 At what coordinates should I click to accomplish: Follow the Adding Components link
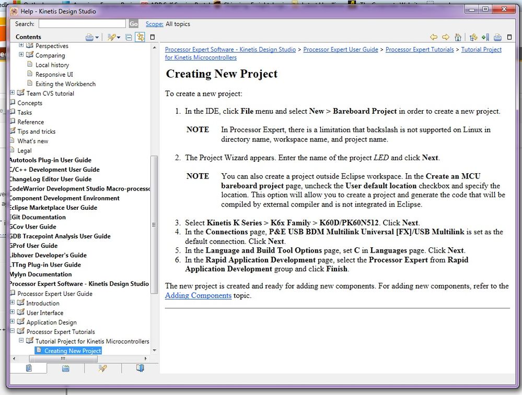point(198,295)
